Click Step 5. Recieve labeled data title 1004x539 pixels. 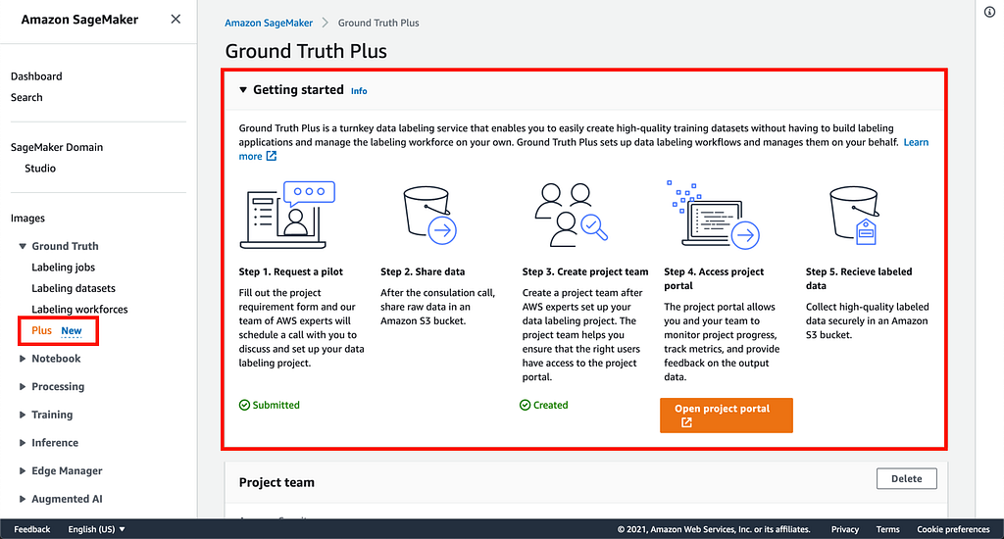[x=859, y=278]
